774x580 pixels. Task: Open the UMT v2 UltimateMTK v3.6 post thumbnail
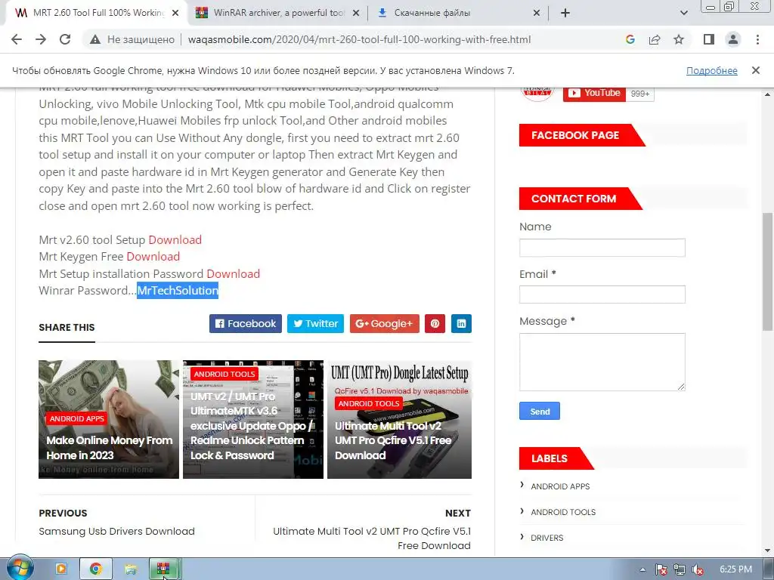click(252, 419)
